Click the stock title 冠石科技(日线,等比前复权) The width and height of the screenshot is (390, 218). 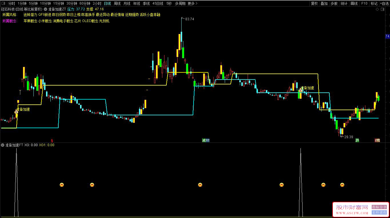(x=22, y=9)
